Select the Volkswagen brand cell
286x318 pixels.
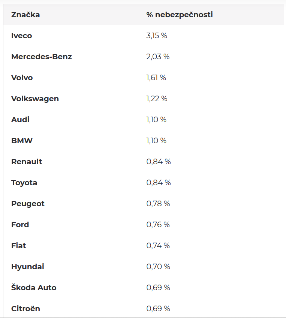(x=35, y=99)
